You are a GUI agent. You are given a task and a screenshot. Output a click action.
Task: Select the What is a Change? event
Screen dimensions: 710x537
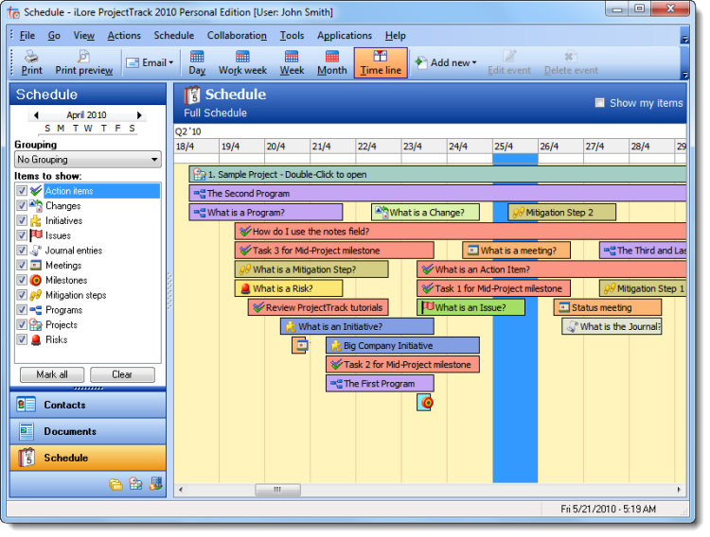[x=425, y=213]
